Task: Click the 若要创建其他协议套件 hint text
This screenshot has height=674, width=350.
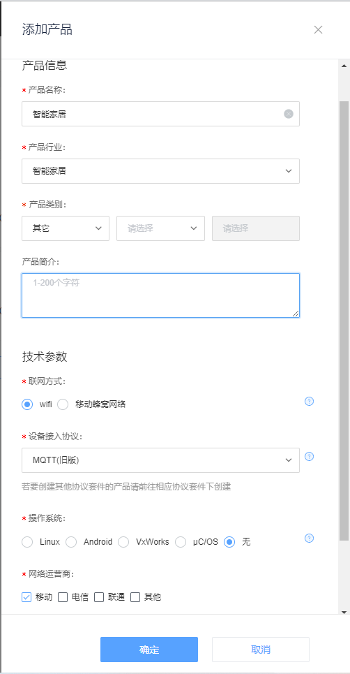Action: click(x=126, y=487)
